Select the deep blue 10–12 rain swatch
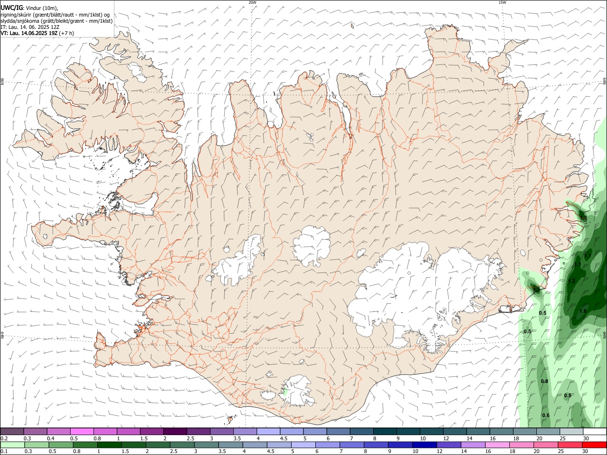Image resolution: width=607 pixels, height=455 pixels. 424,445
